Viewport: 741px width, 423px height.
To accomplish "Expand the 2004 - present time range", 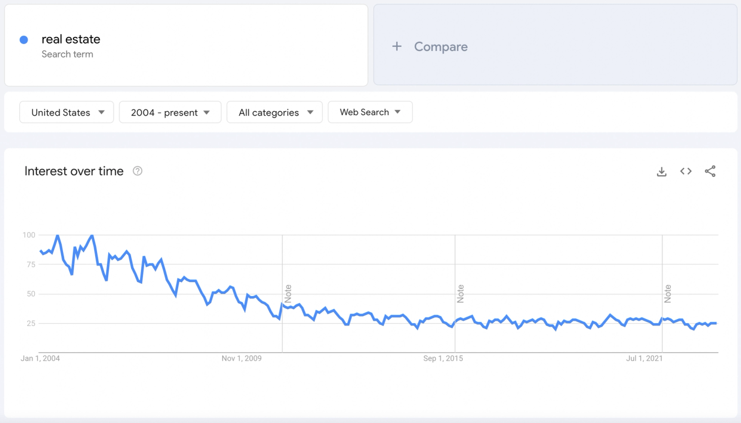I will [170, 112].
